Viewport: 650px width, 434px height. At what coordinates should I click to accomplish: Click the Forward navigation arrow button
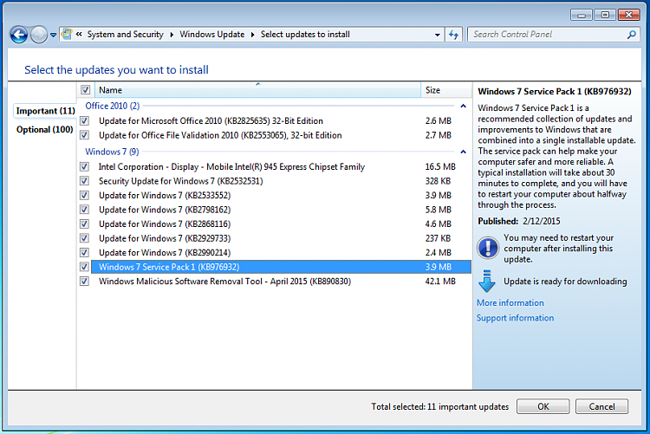[x=39, y=35]
